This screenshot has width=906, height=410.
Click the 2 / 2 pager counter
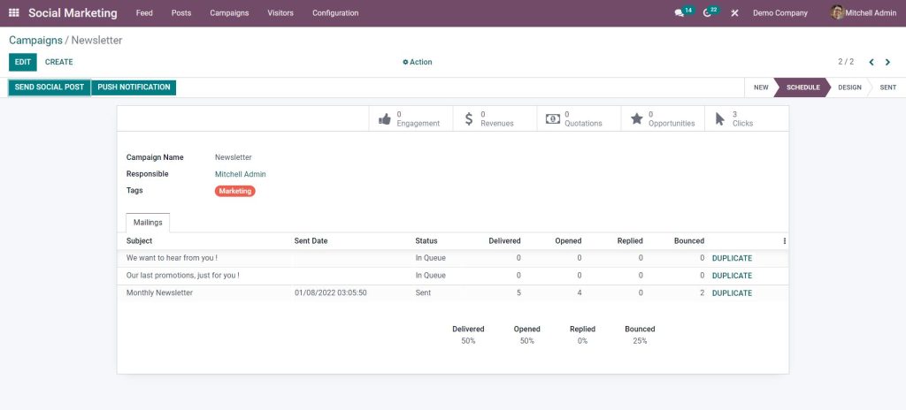pyautogui.click(x=846, y=62)
